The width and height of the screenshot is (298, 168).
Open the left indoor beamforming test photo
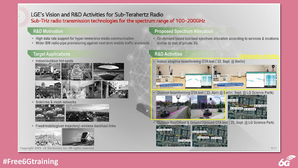184,77
